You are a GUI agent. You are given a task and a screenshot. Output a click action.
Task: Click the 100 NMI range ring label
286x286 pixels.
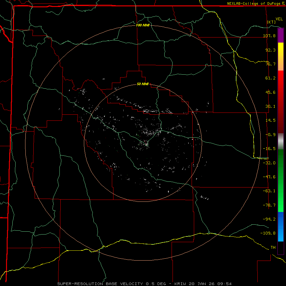(143, 25)
